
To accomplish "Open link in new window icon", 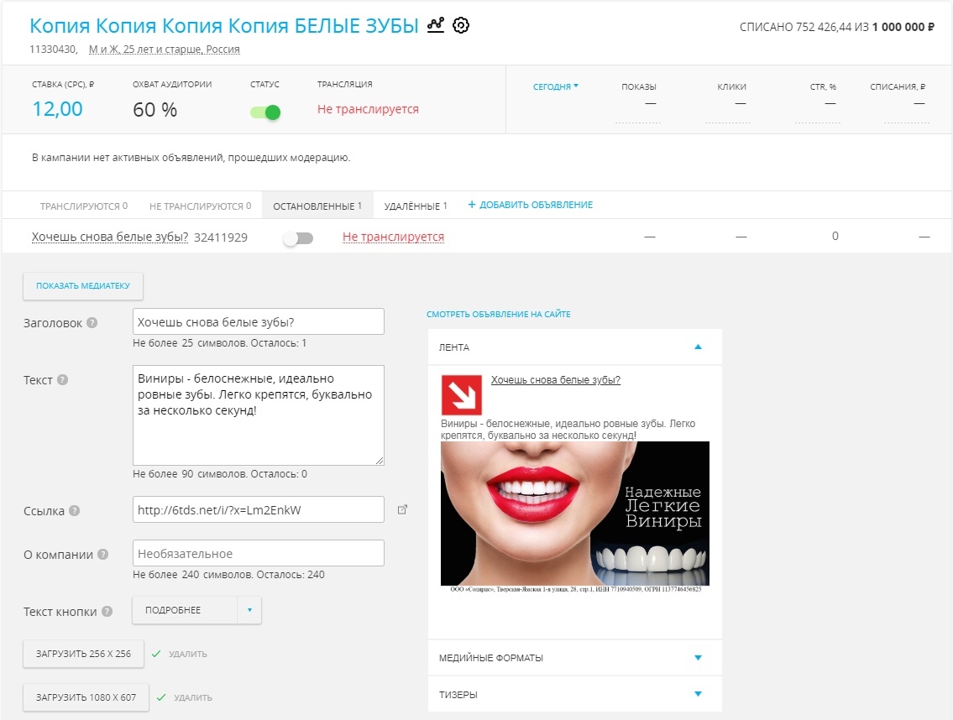I will (x=401, y=509).
